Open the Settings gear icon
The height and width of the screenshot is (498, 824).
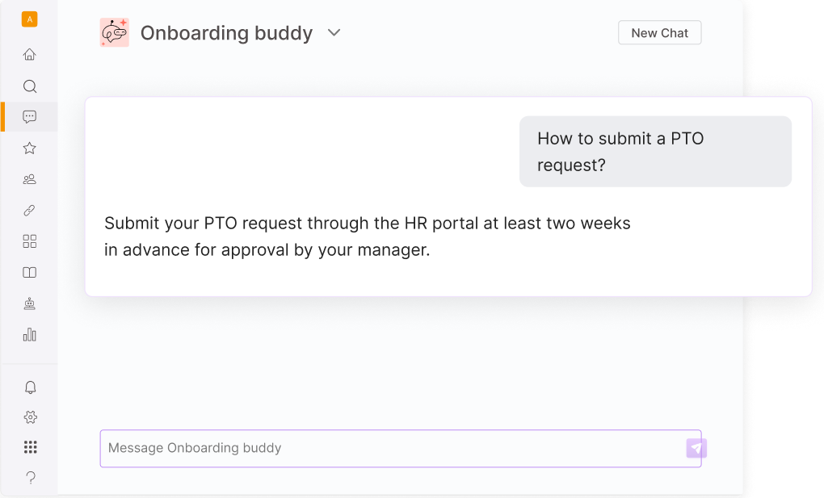[31, 417]
